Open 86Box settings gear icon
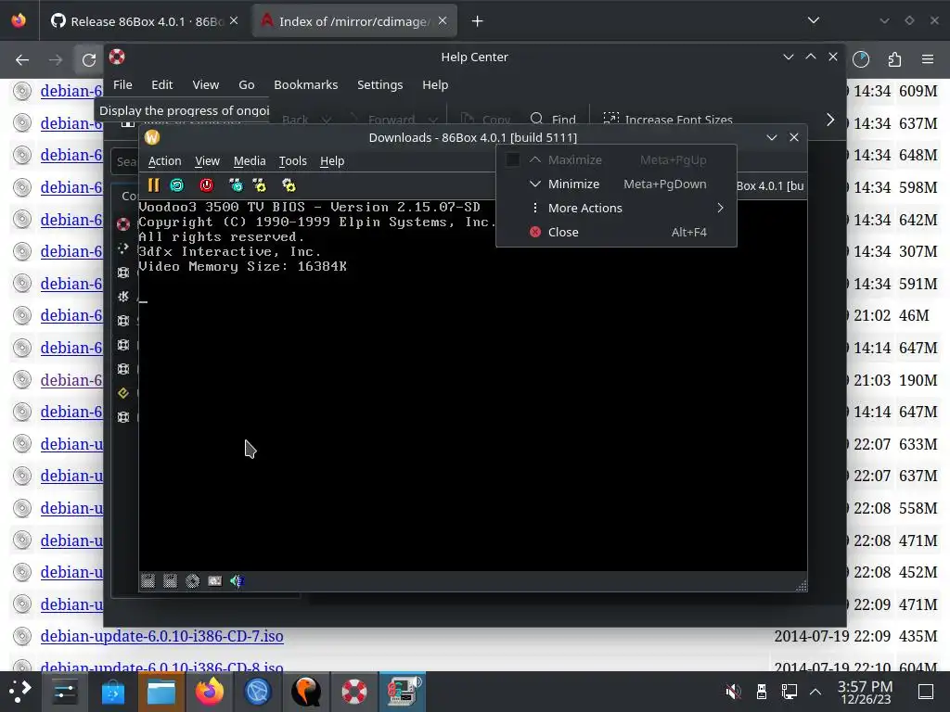 [289, 185]
